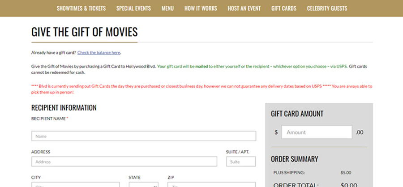Open How It Works page
The height and width of the screenshot is (187, 403).
(201, 8)
